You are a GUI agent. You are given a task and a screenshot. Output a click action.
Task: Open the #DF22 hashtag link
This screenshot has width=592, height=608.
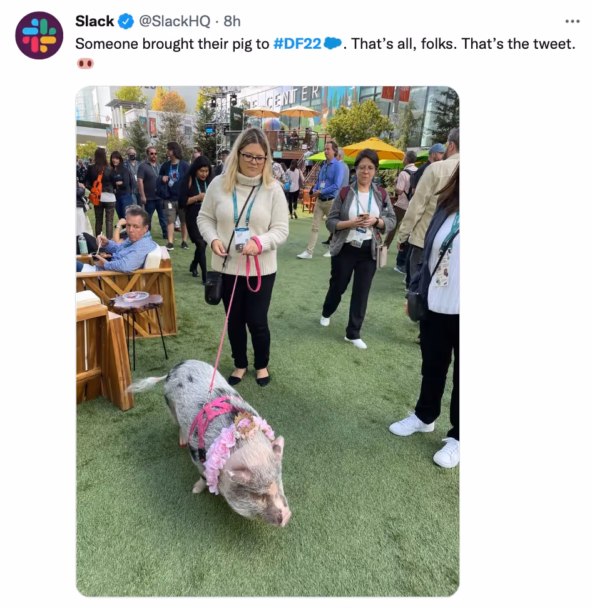(297, 44)
